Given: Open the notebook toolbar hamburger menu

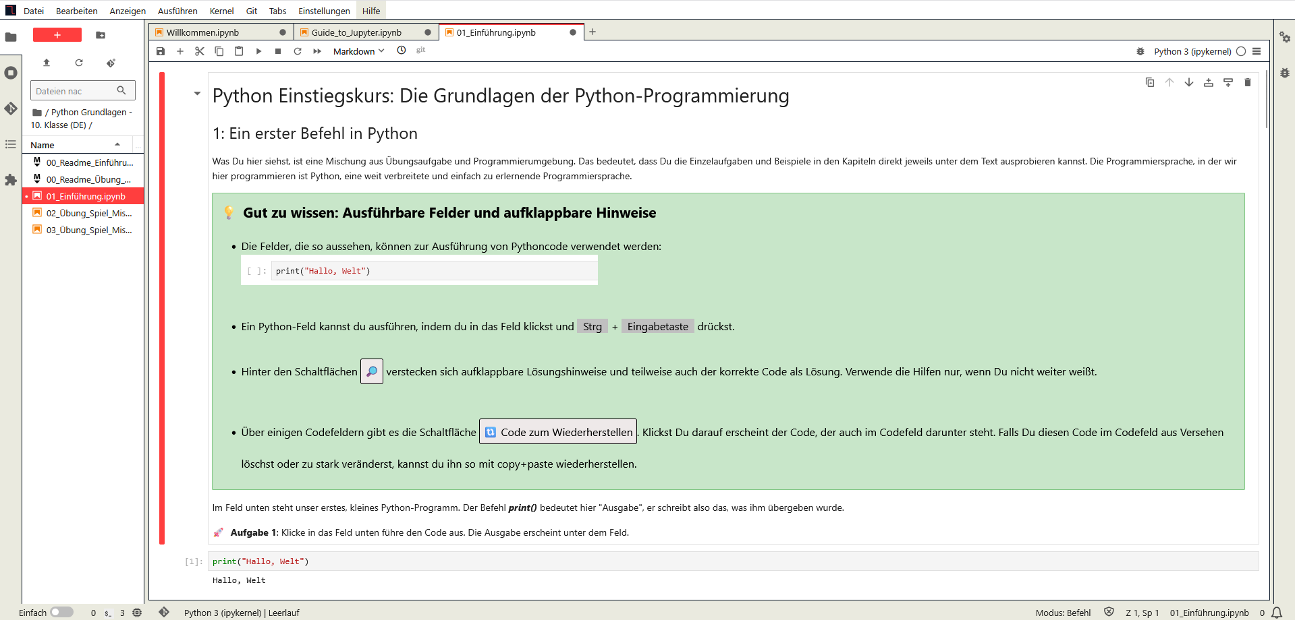Looking at the screenshot, I should [1257, 51].
